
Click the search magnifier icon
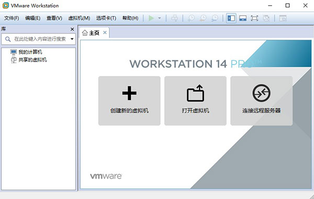[8, 39]
